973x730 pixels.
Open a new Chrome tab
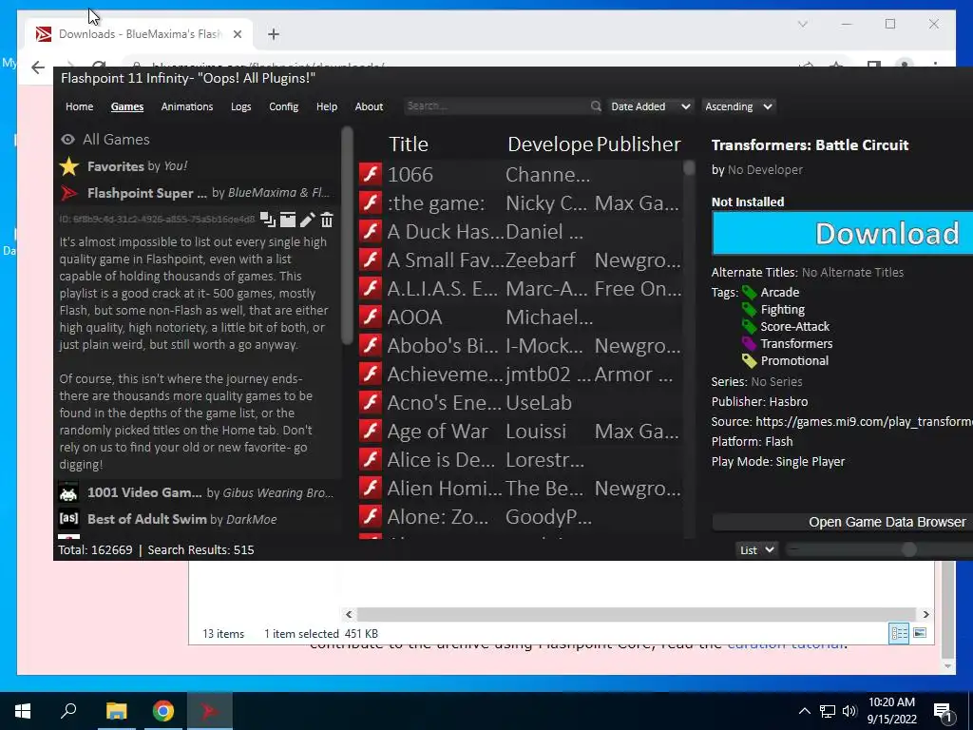click(x=274, y=34)
